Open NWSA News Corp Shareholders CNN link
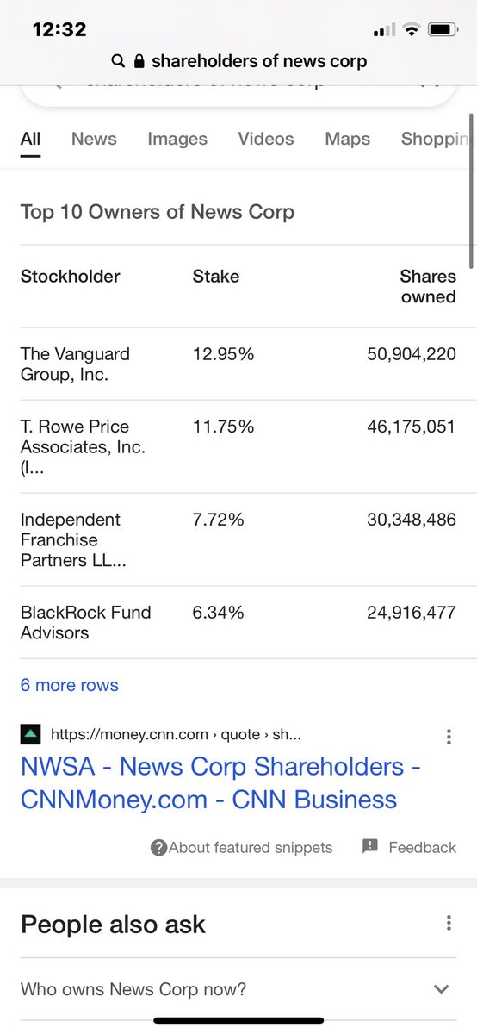The height and width of the screenshot is (1034, 477). [220, 782]
